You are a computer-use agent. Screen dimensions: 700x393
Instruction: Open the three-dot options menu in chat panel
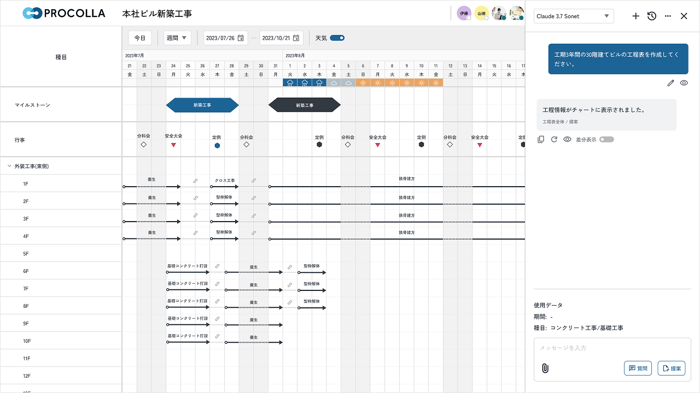click(668, 16)
